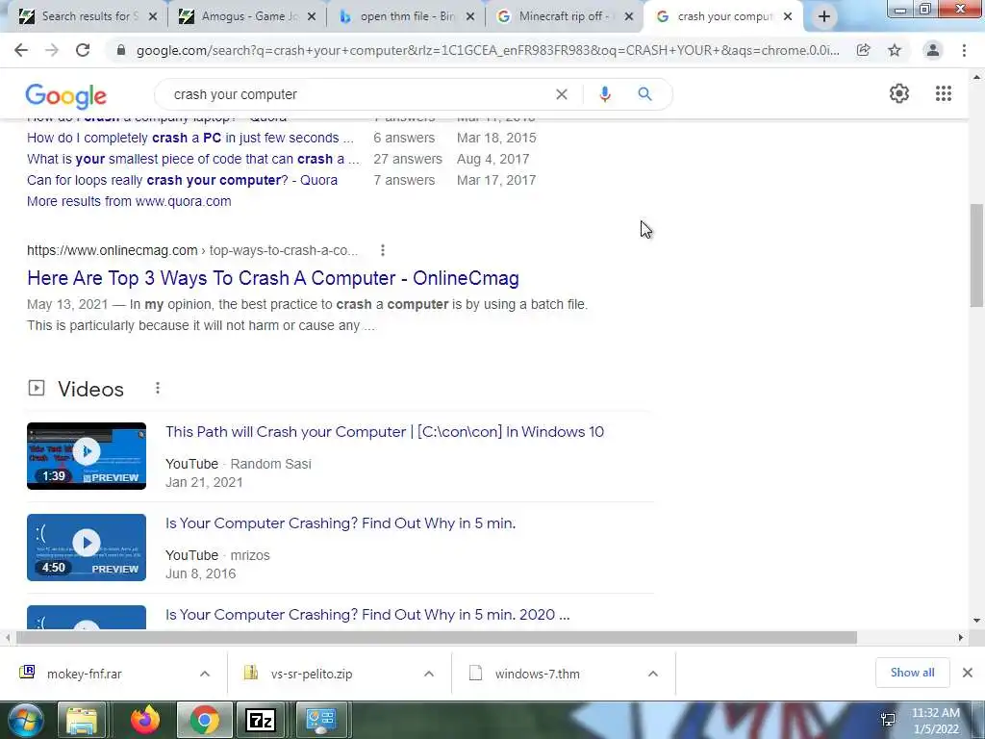This screenshot has width=985, height=739.
Task: Close the Amogus Game Jolt tab
Action: [x=312, y=17]
